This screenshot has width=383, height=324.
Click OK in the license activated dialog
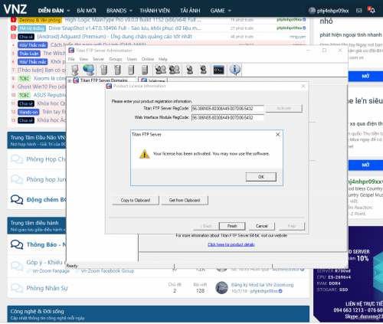click(261, 177)
